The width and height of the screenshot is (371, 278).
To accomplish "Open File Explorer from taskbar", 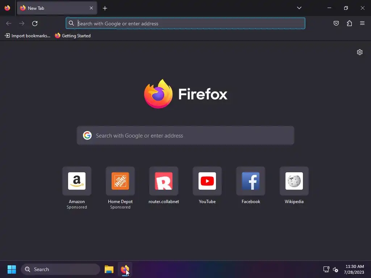I will tap(109, 269).
